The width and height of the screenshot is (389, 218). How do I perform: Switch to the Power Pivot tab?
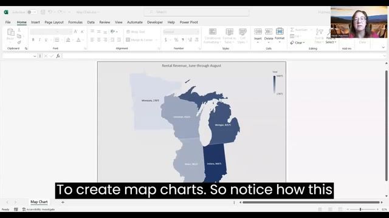[x=189, y=22]
